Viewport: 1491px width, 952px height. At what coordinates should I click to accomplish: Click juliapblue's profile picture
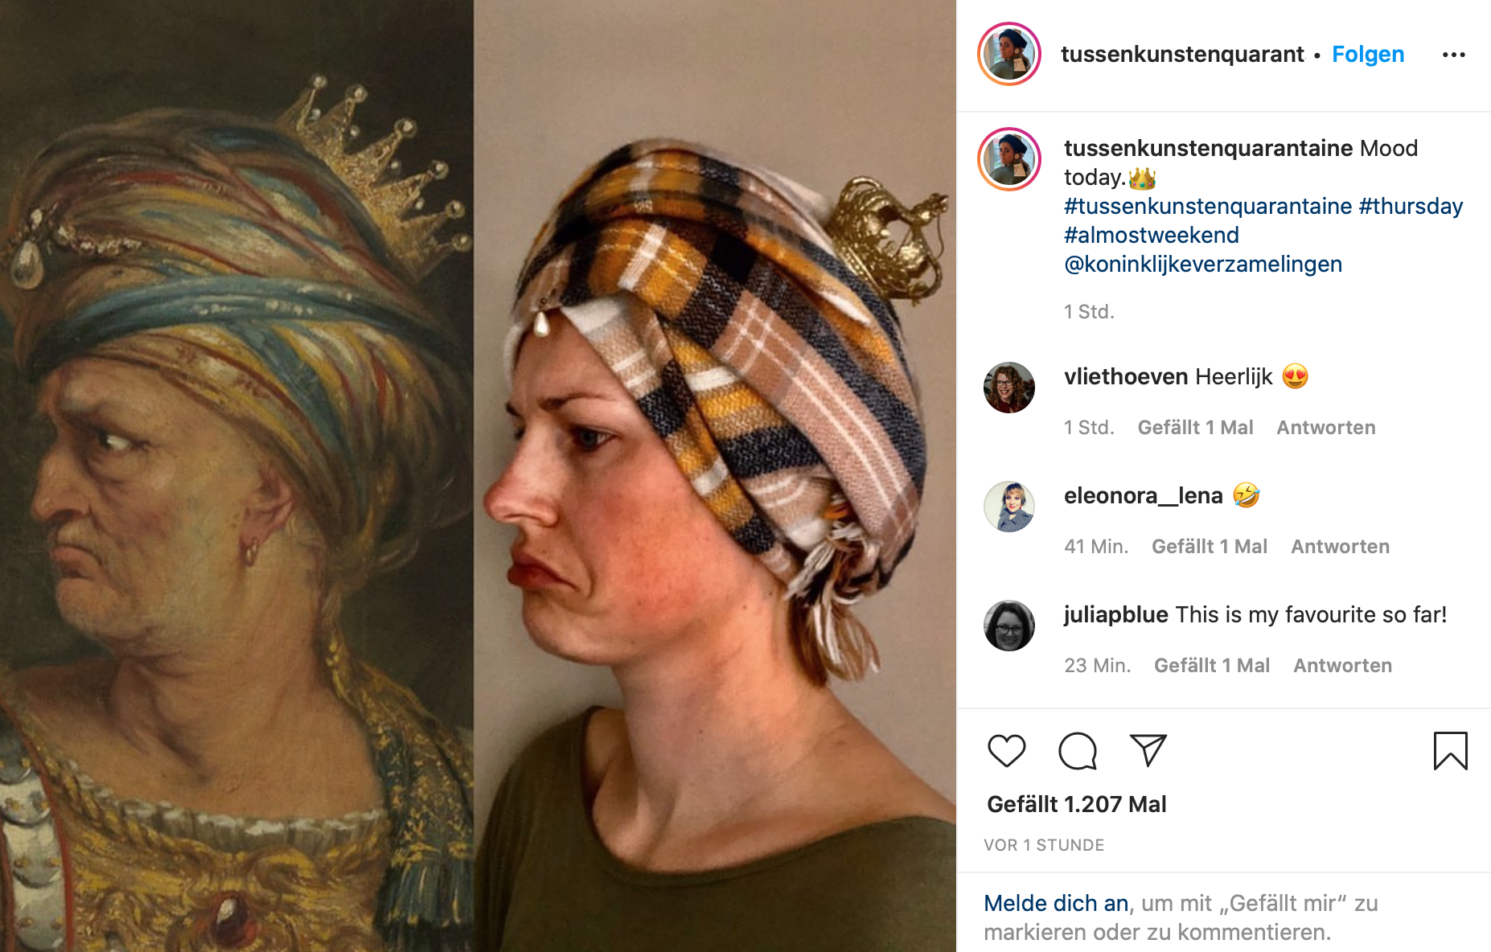click(1008, 626)
